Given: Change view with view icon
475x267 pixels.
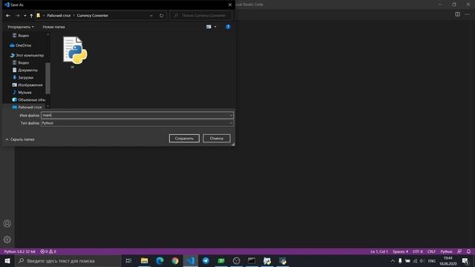Looking at the screenshot, I should (x=209, y=27).
